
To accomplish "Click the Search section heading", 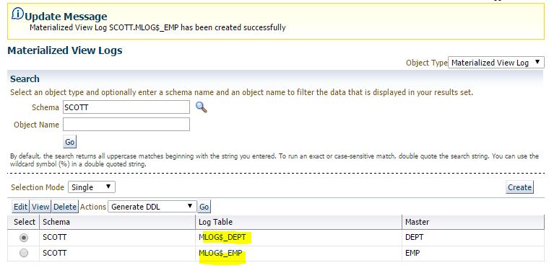I will (x=25, y=79).
